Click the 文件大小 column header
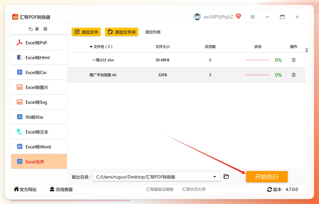Screen dimensions: 319x204 coord(163,47)
